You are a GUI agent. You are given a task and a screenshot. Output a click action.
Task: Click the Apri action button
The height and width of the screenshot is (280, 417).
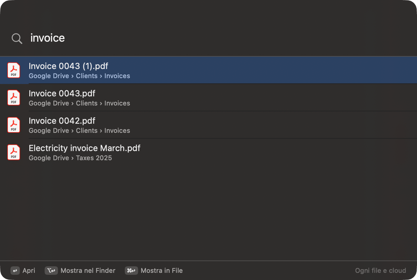click(23, 271)
